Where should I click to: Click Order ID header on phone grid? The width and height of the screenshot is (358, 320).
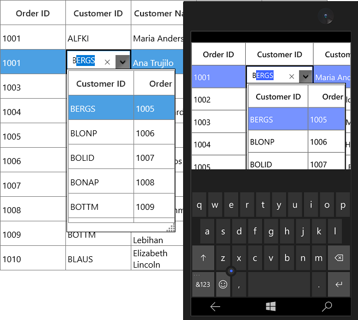pos(219,54)
